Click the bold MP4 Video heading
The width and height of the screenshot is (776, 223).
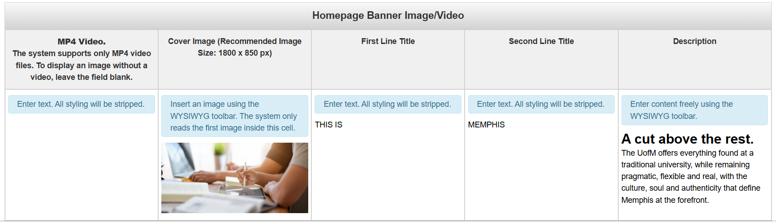click(82, 42)
